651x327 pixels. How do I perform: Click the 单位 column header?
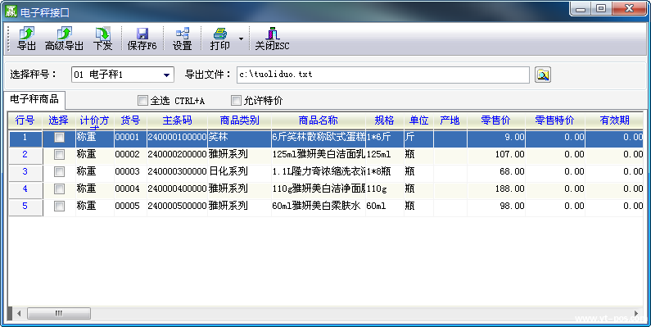pos(419,120)
